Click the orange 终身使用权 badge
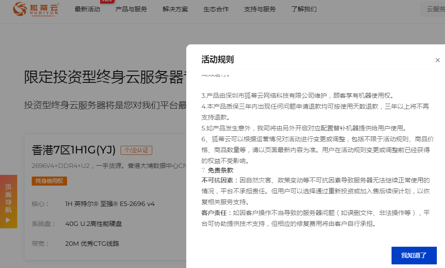 (x=49, y=181)
